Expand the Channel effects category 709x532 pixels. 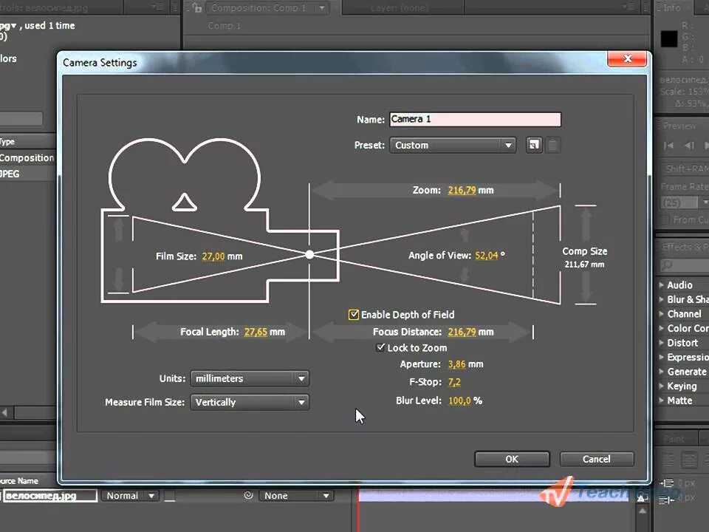click(x=662, y=314)
